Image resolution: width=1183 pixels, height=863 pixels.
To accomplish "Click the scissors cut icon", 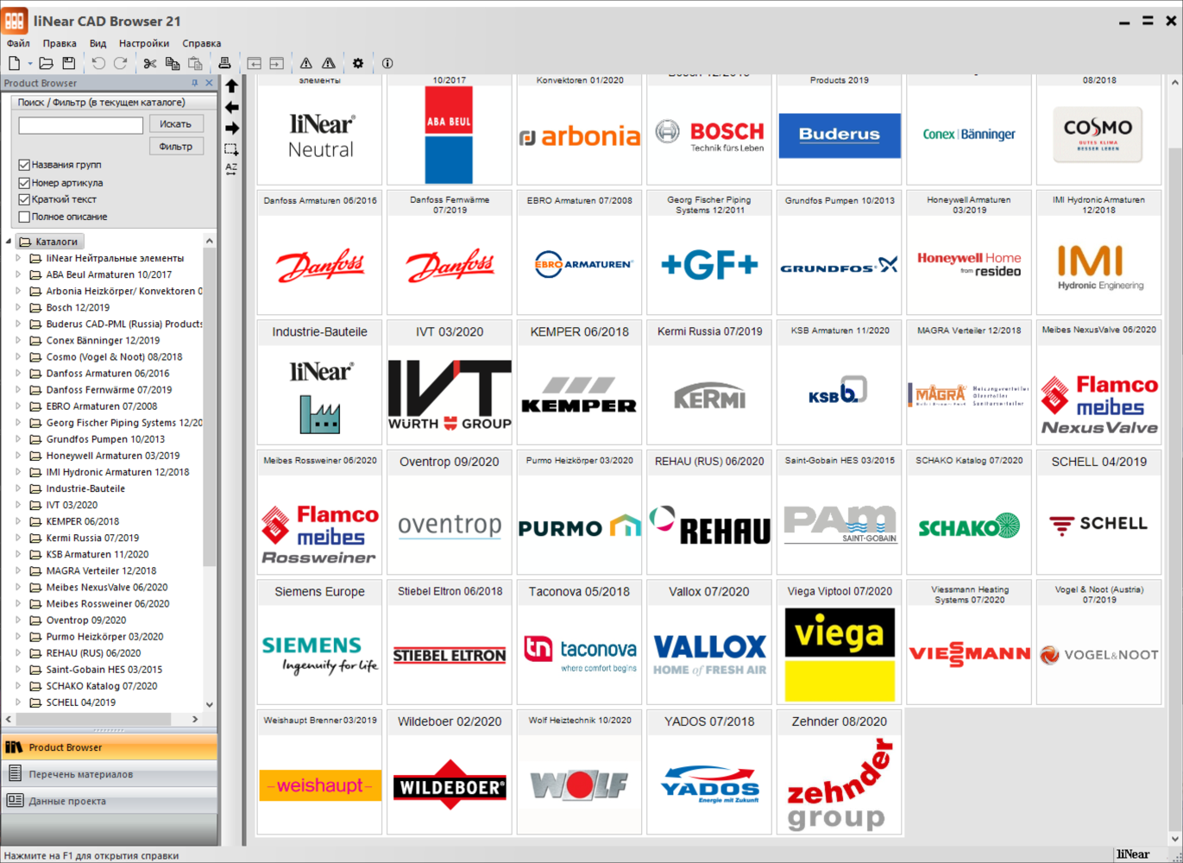I will coord(150,63).
